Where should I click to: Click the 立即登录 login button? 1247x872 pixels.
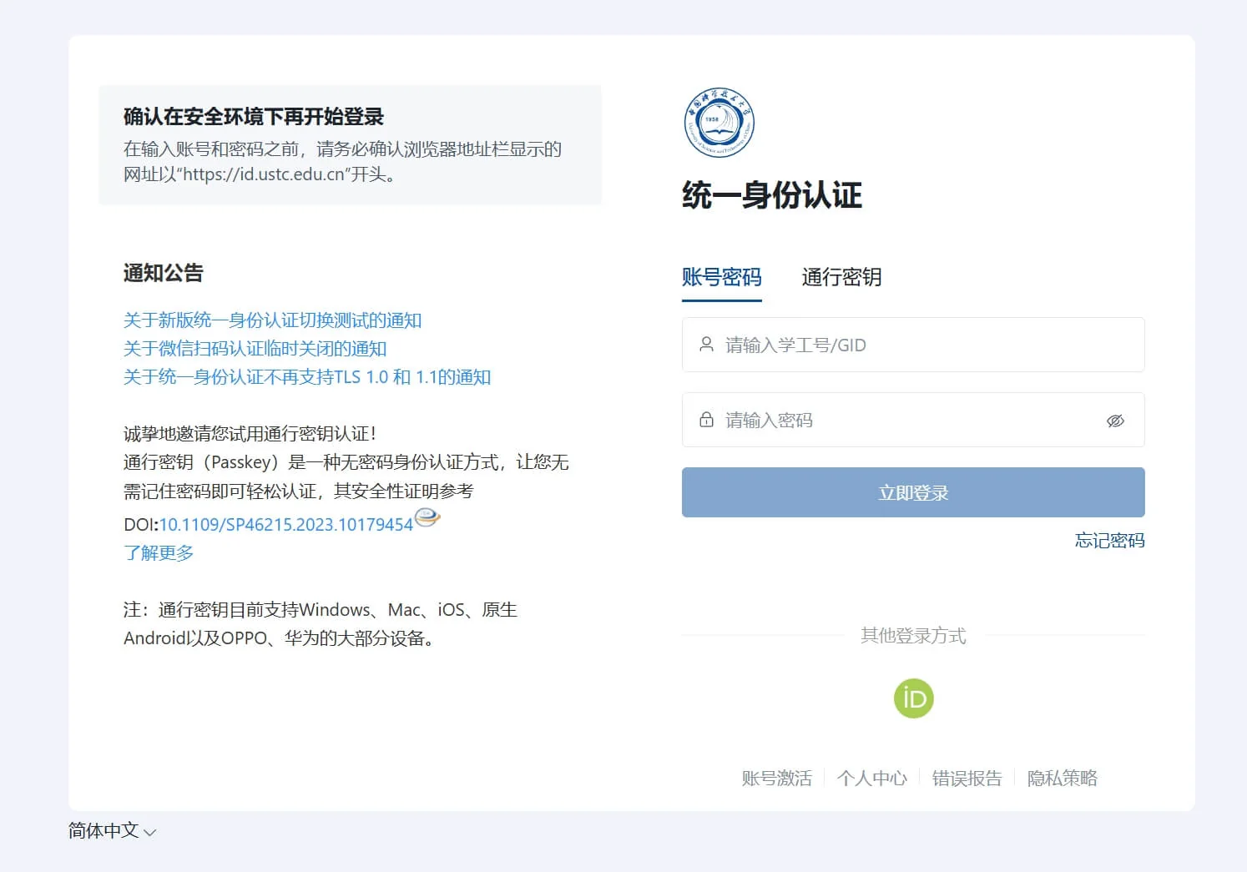[x=913, y=492]
